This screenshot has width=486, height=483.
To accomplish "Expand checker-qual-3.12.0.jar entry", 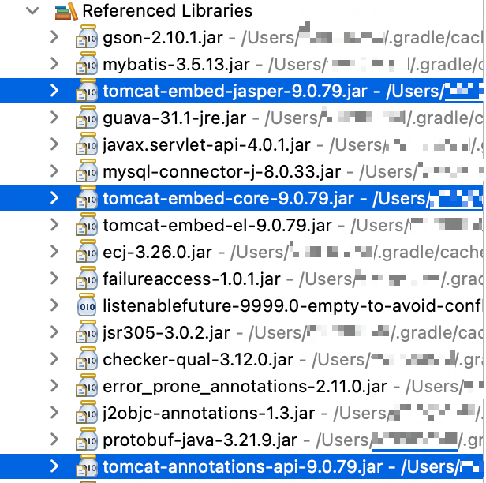I will click(x=54, y=359).
